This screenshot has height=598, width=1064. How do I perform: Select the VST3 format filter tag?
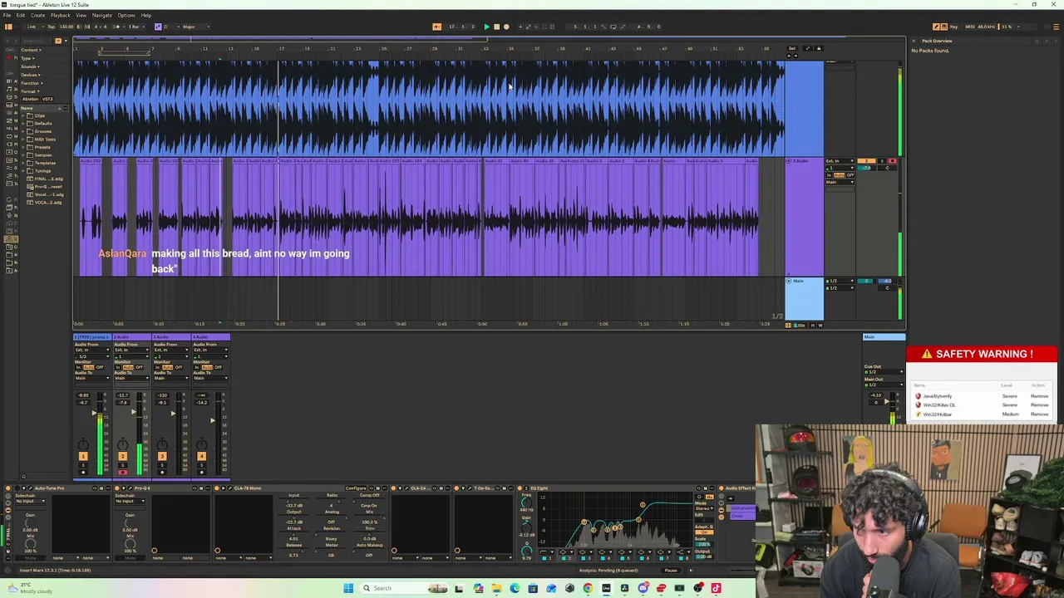point(47,99)
